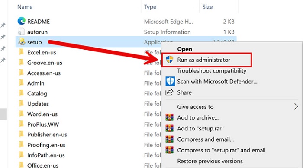Select the Word.en-us folder icon
Viewport: 303px width, 168px height.
pyautogui.click(x=21, y=114)
